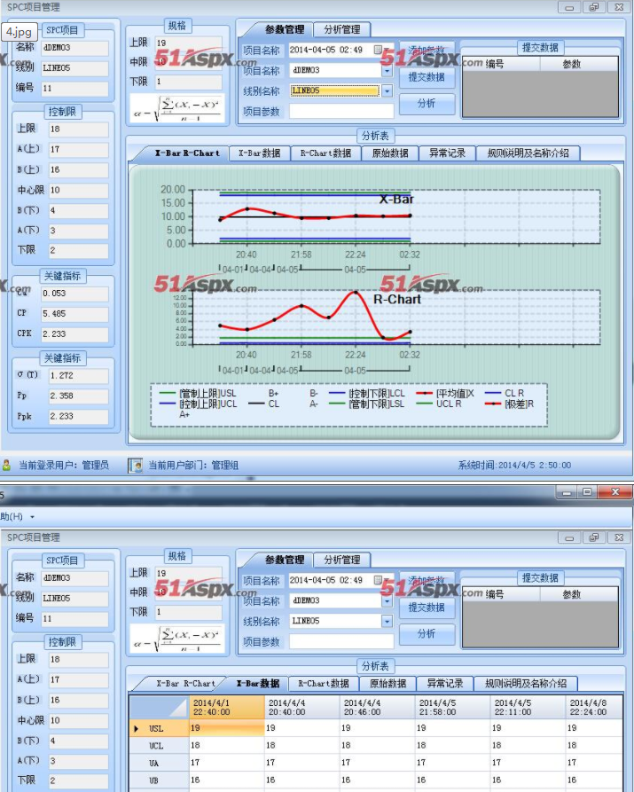634x792 pixels.
Task: Click 当前用户部门: 管理组 status text
Action: [x=193, y=466]
